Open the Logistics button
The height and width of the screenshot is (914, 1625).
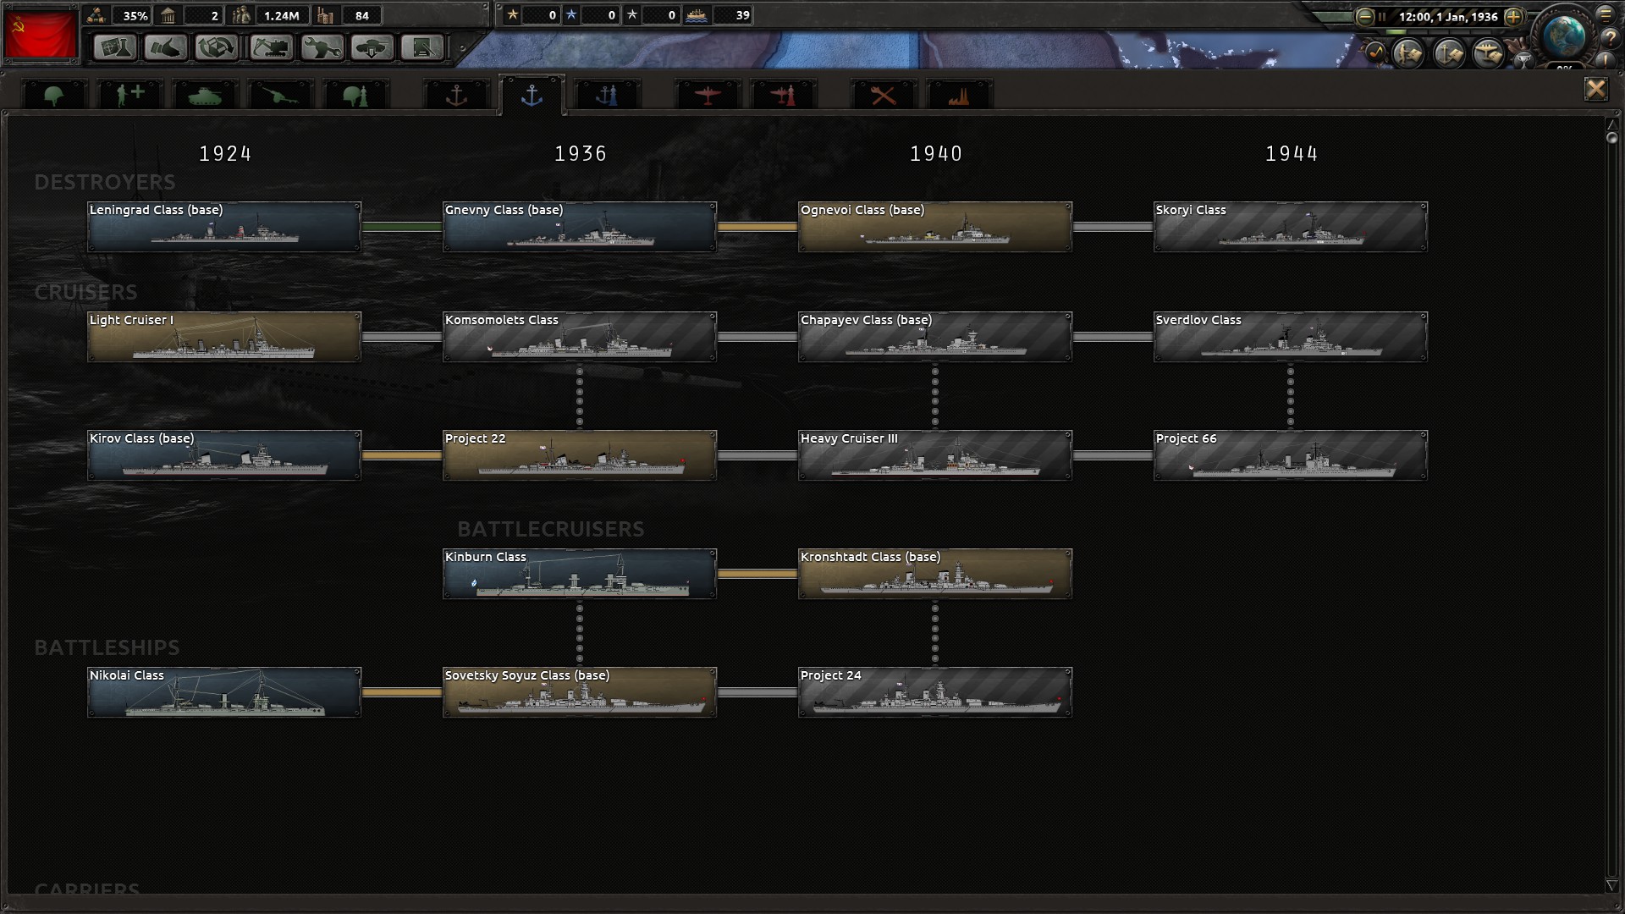(x=422, y=47)
